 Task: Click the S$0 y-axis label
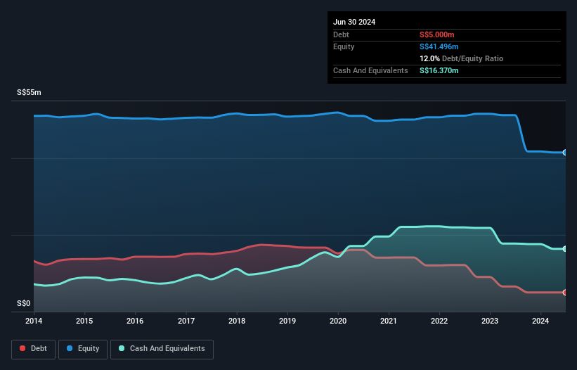coord(24,303)
